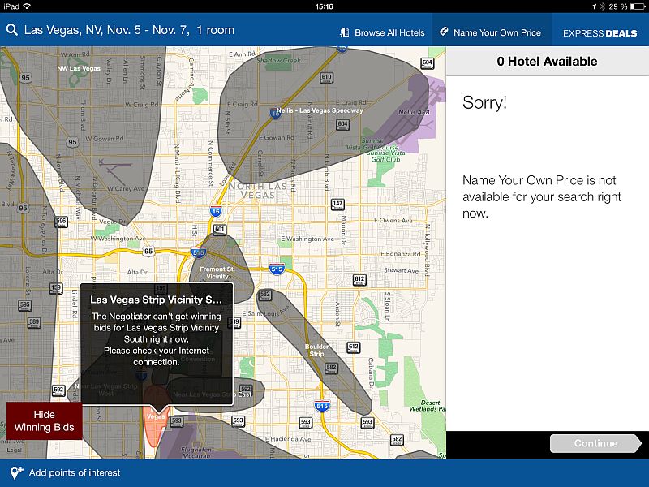Select the red Vegas Strip zone on the map
This screenshot has width=649, height=487.
pyautogui.click(x=154, y=422)
